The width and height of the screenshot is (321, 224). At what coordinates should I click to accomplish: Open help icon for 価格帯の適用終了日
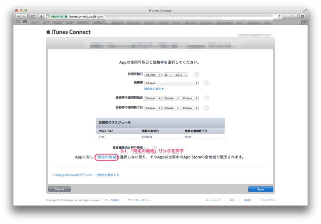coord(207,108)
